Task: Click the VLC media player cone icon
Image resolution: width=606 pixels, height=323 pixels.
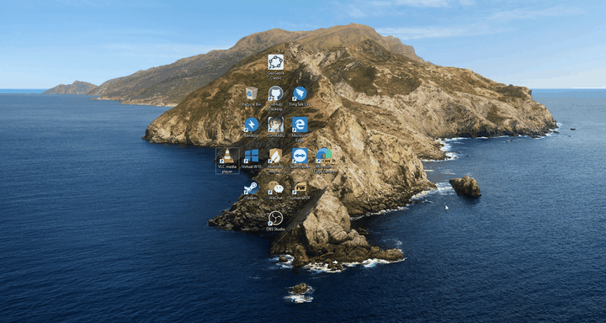Action: point(227,156)
